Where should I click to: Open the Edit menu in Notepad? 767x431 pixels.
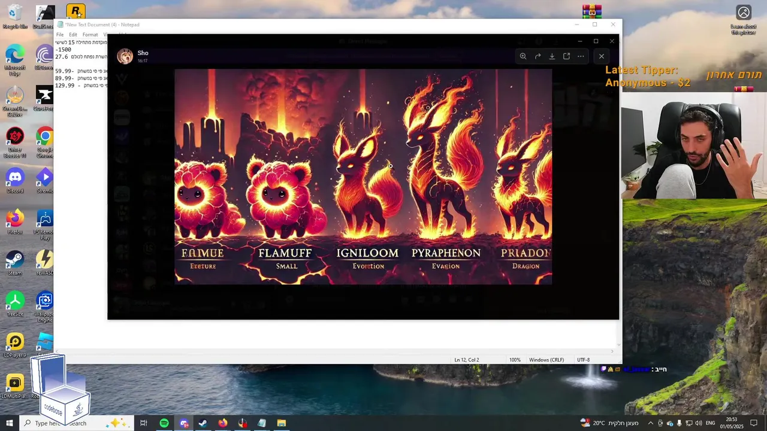(x=73, y=35)
